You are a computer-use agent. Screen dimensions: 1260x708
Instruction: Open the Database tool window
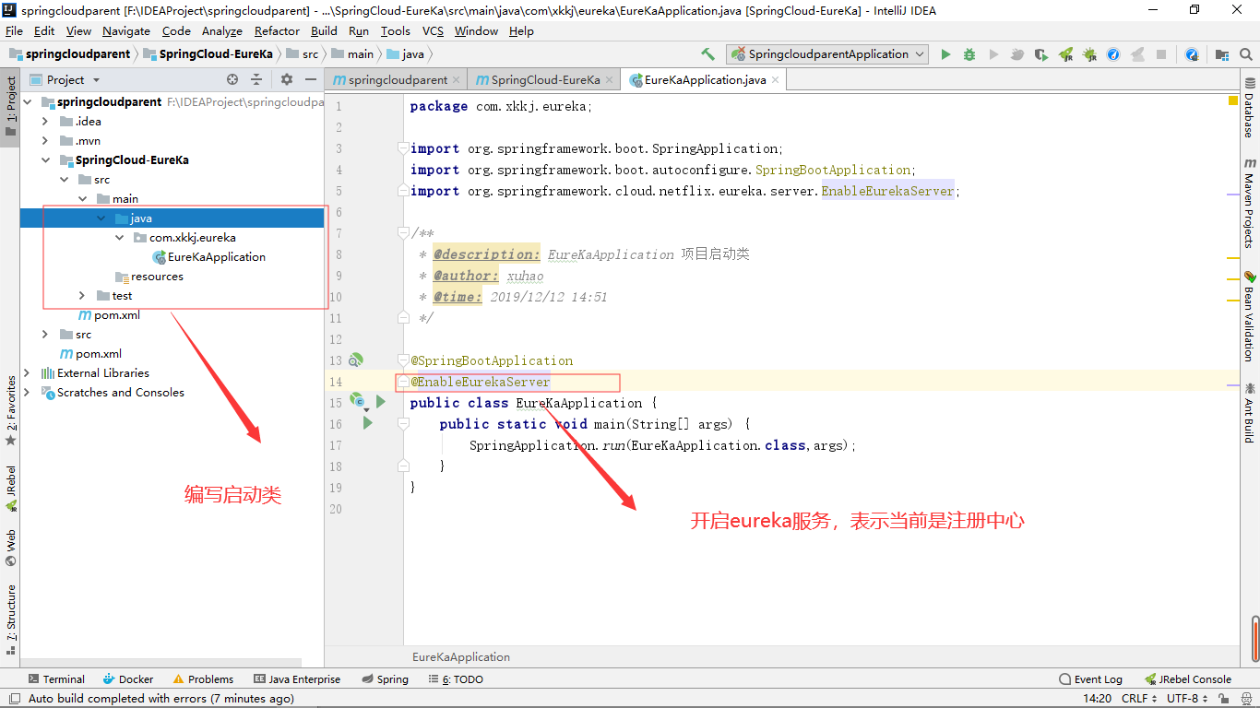tap(1249, 109)
